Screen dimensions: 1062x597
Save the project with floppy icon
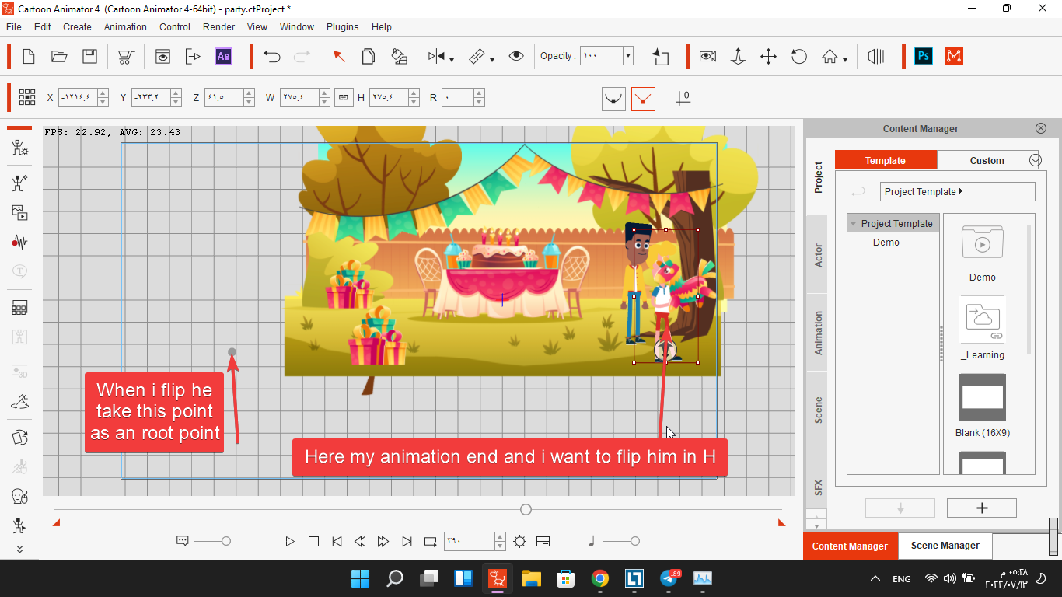tap(90, 56)
